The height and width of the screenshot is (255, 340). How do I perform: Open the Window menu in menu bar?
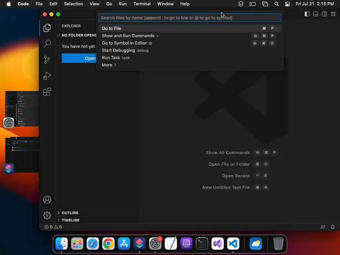tap(165, 4)
